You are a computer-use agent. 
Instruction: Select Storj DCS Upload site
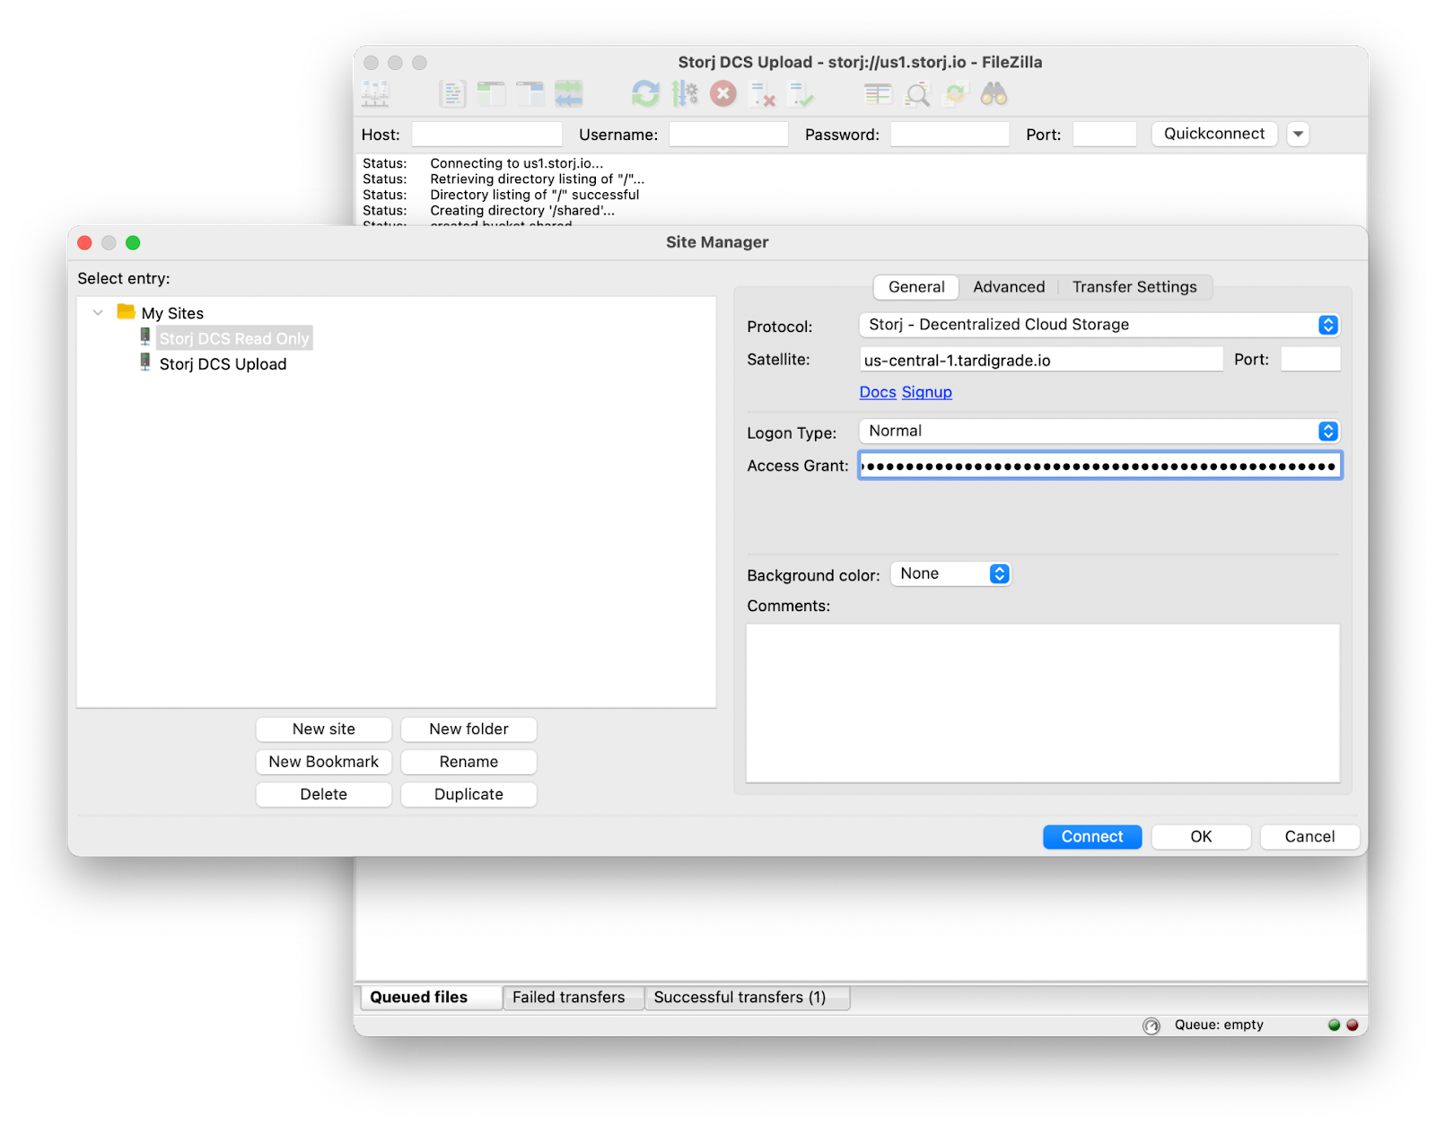pos(223,364)
